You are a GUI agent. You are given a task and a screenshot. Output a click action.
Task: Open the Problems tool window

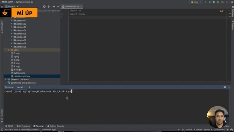coord(23,126)
